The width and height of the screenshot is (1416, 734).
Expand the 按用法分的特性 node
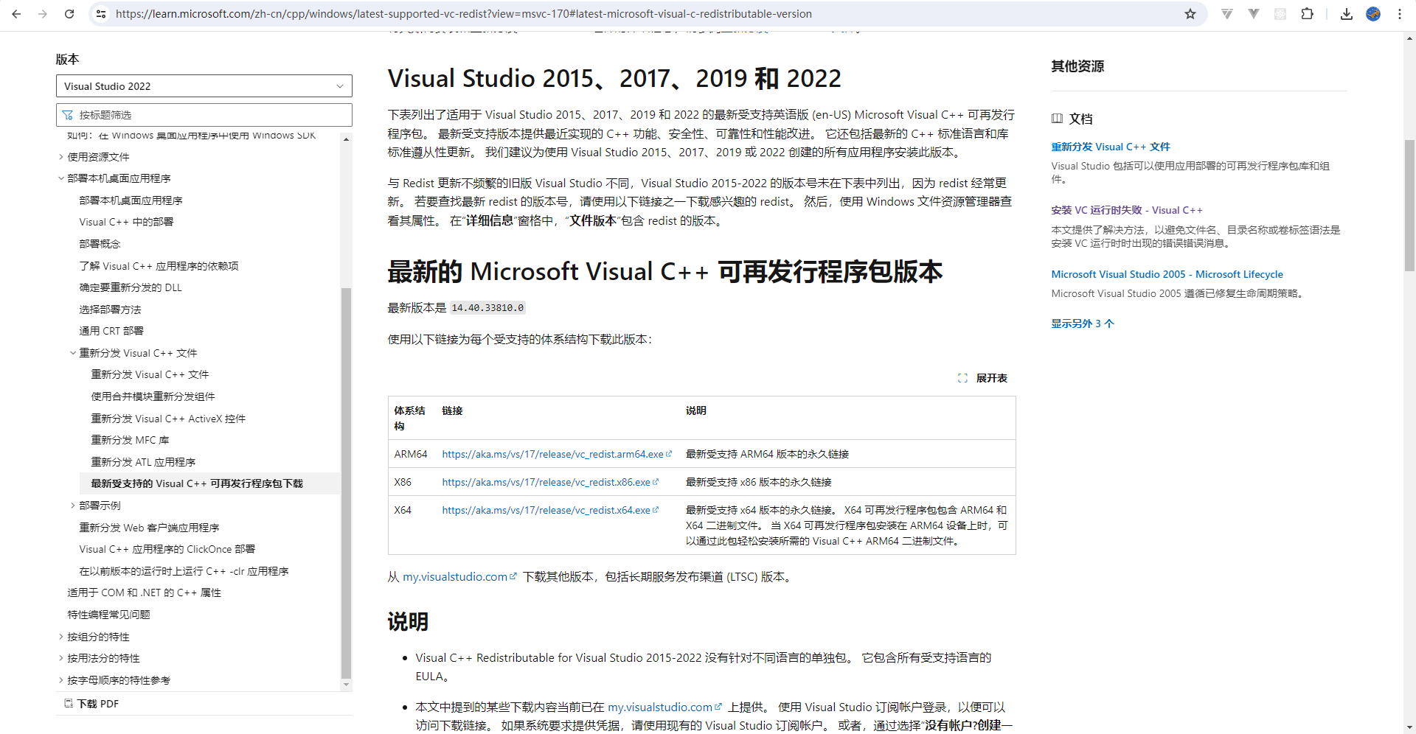click(61, 658)
